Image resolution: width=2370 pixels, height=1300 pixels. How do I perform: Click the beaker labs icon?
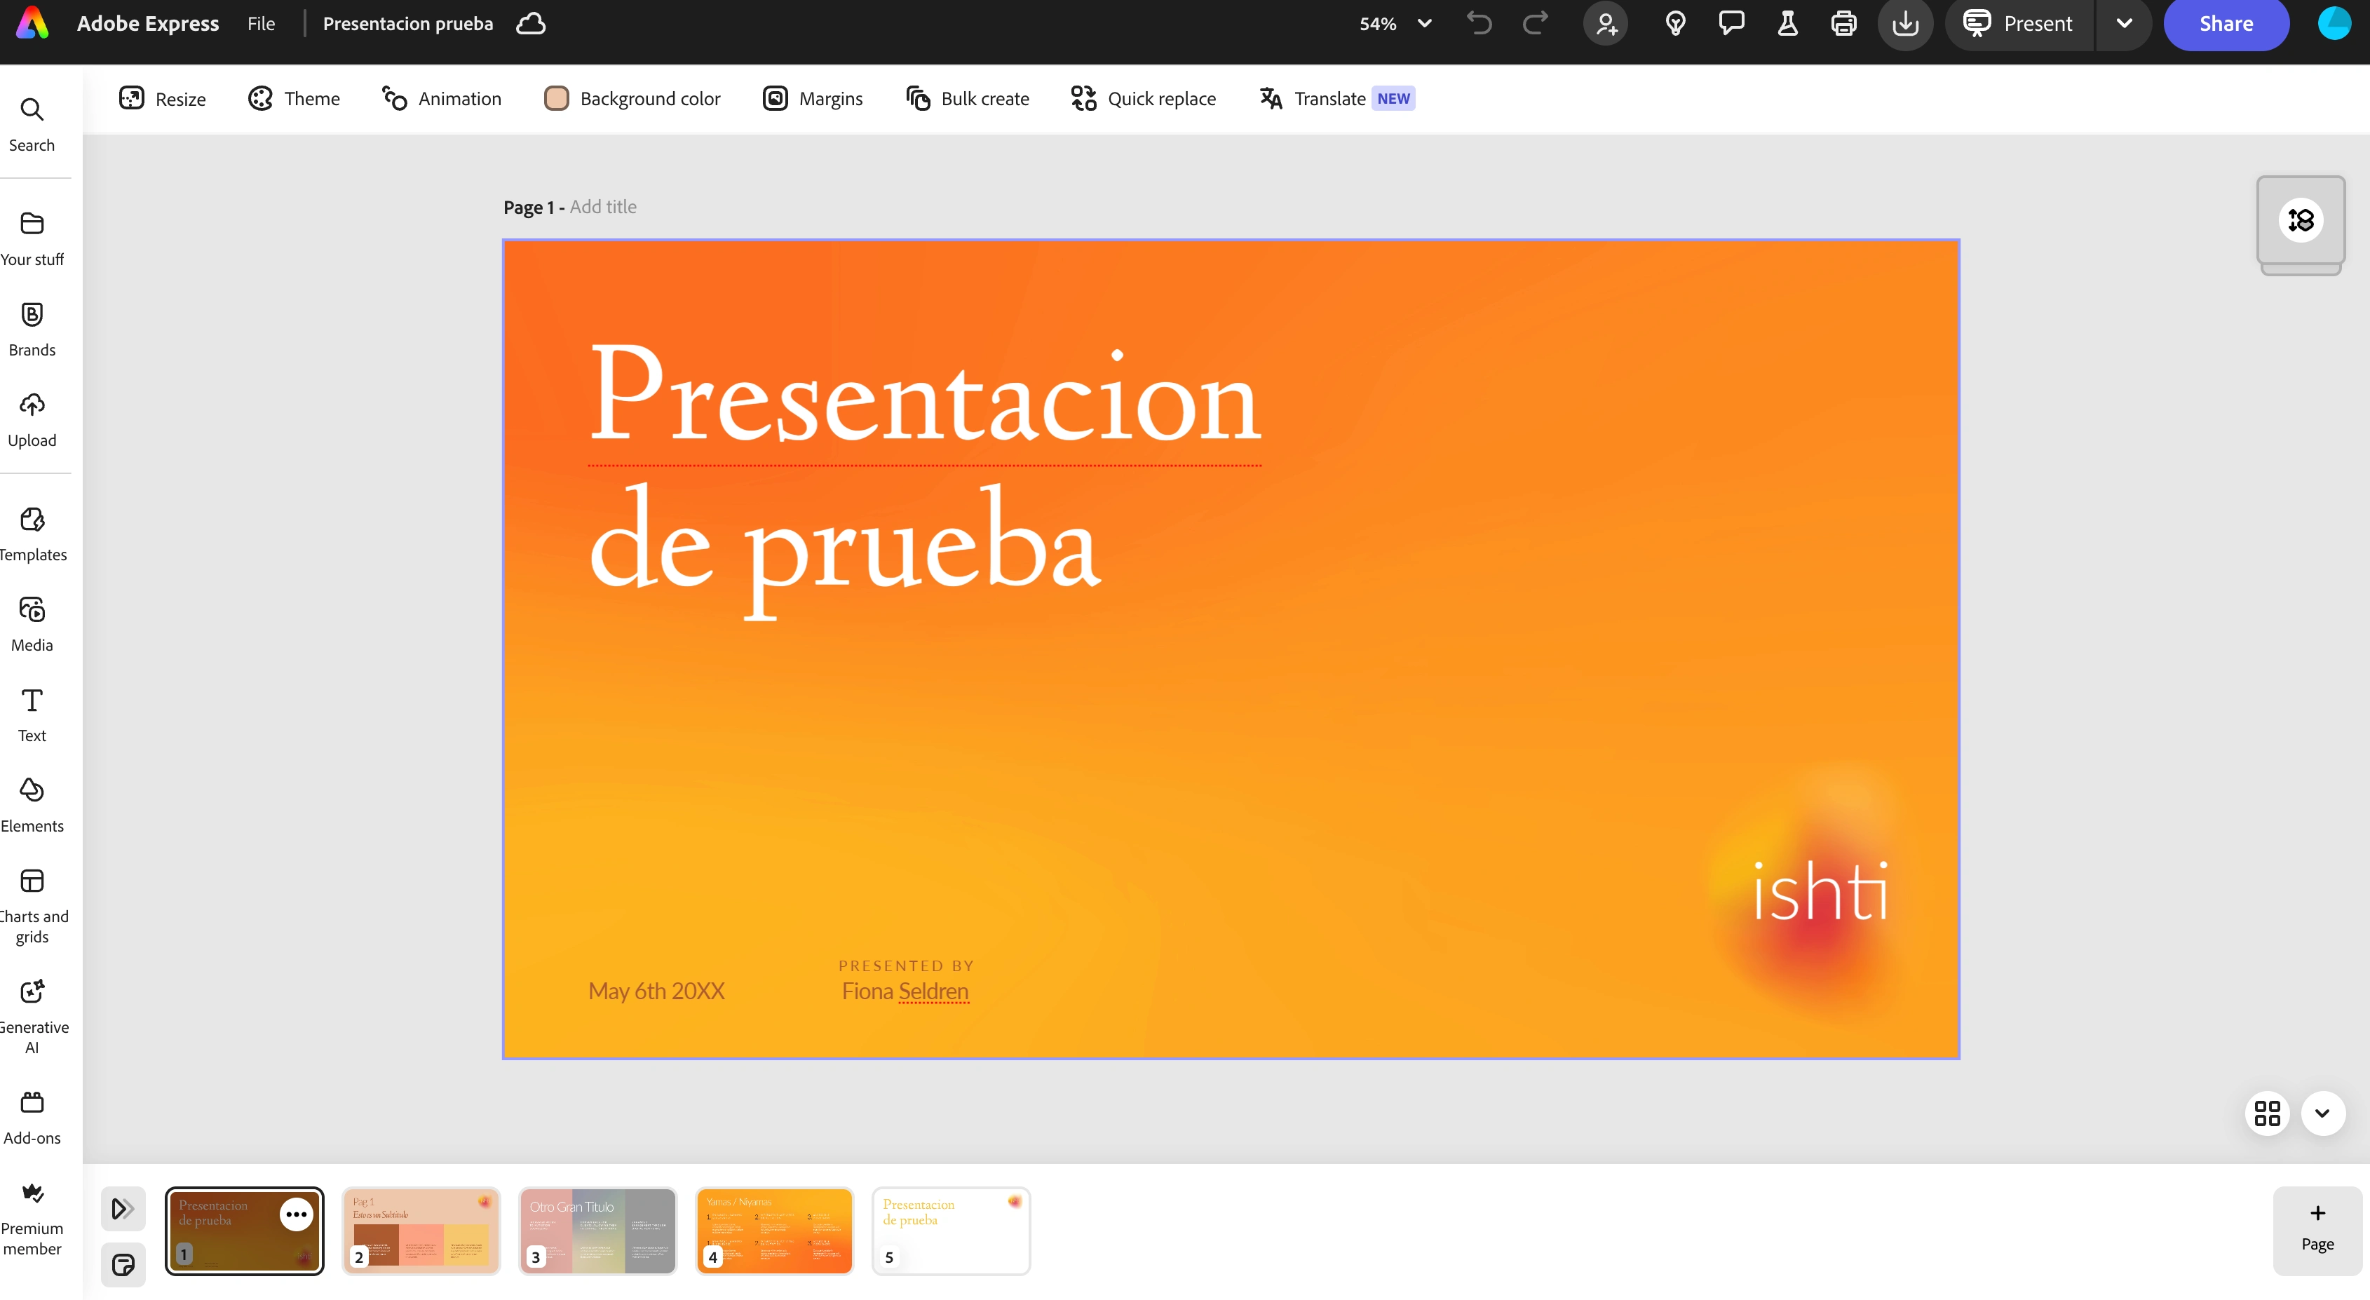[1787, 24]
